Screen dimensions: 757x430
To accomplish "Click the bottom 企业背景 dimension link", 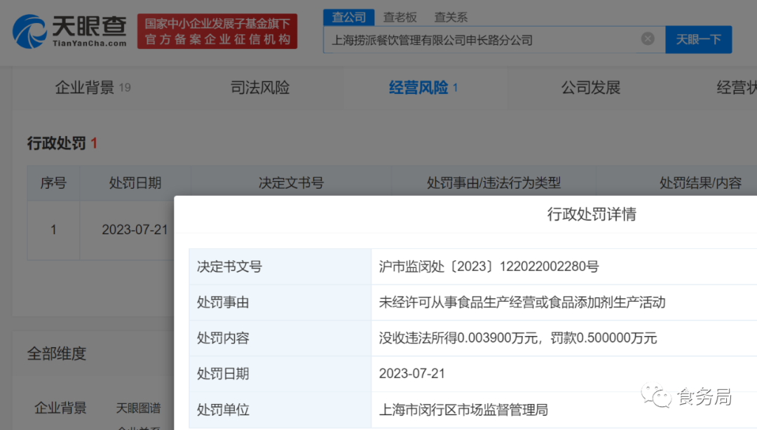I will 60,408.
